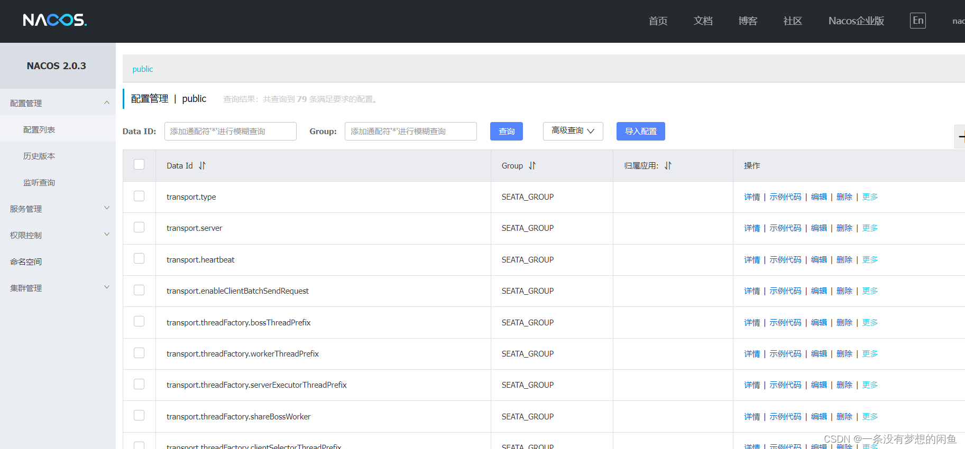965x449 pixels.
Task: Go to 首页 in top navigation
Action: pos(658,21)
